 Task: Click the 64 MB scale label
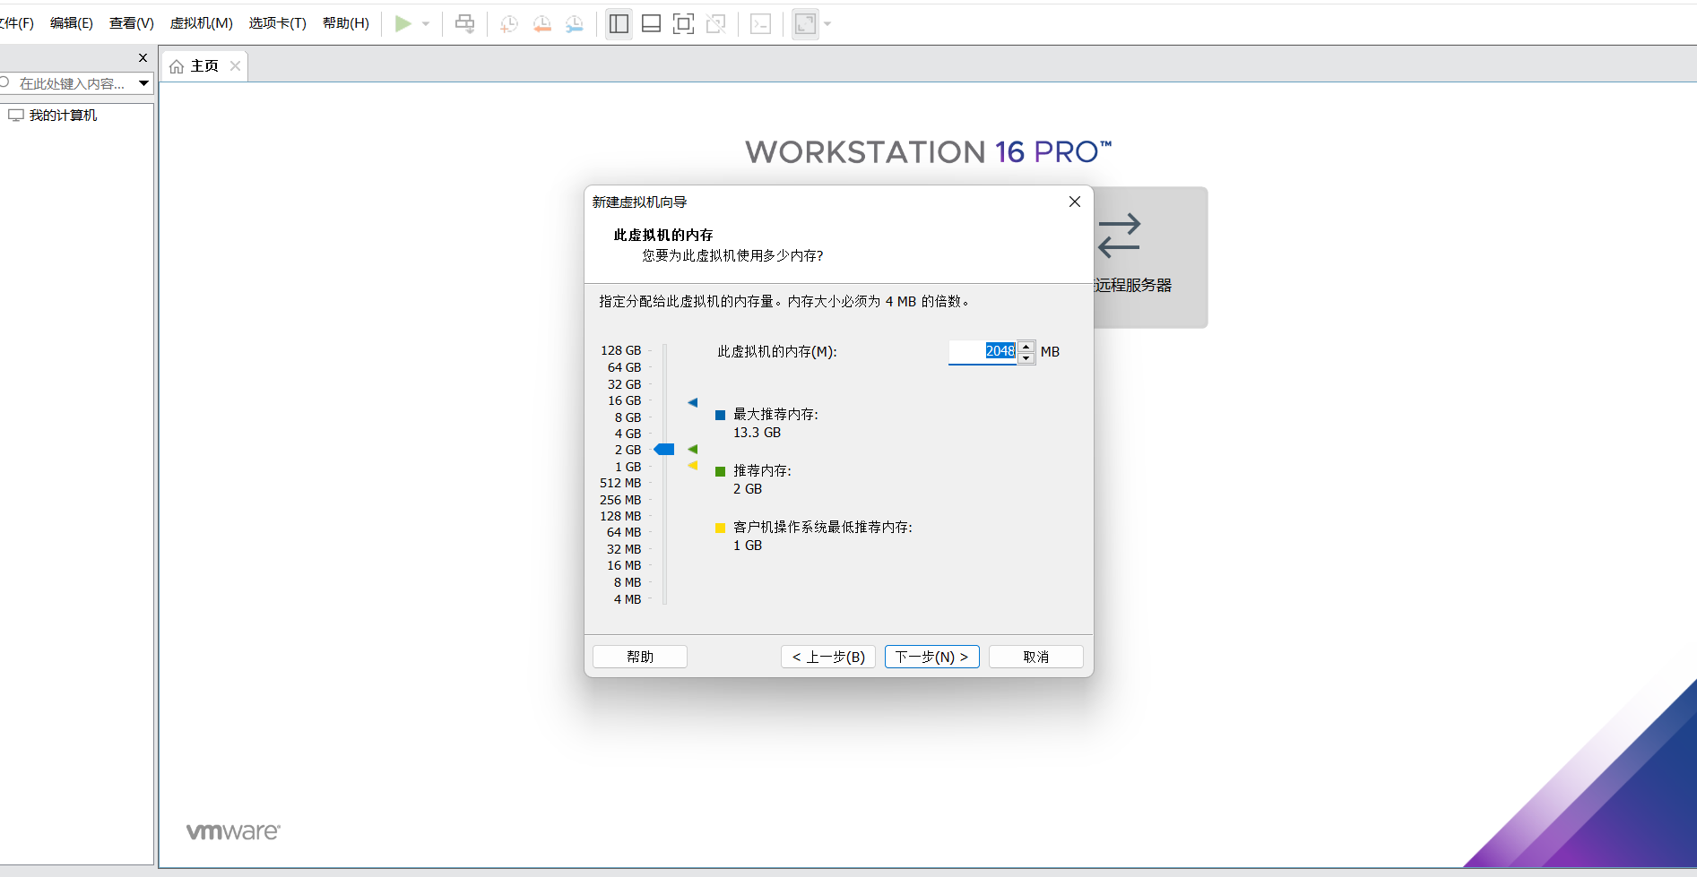point(624,533)
